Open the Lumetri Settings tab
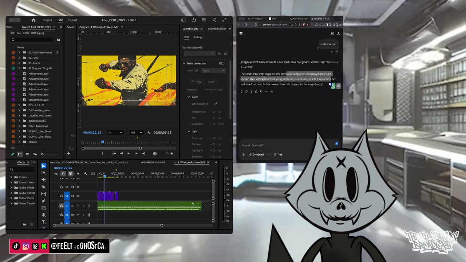Screen dimensions: 466x262 click(198, 37)
